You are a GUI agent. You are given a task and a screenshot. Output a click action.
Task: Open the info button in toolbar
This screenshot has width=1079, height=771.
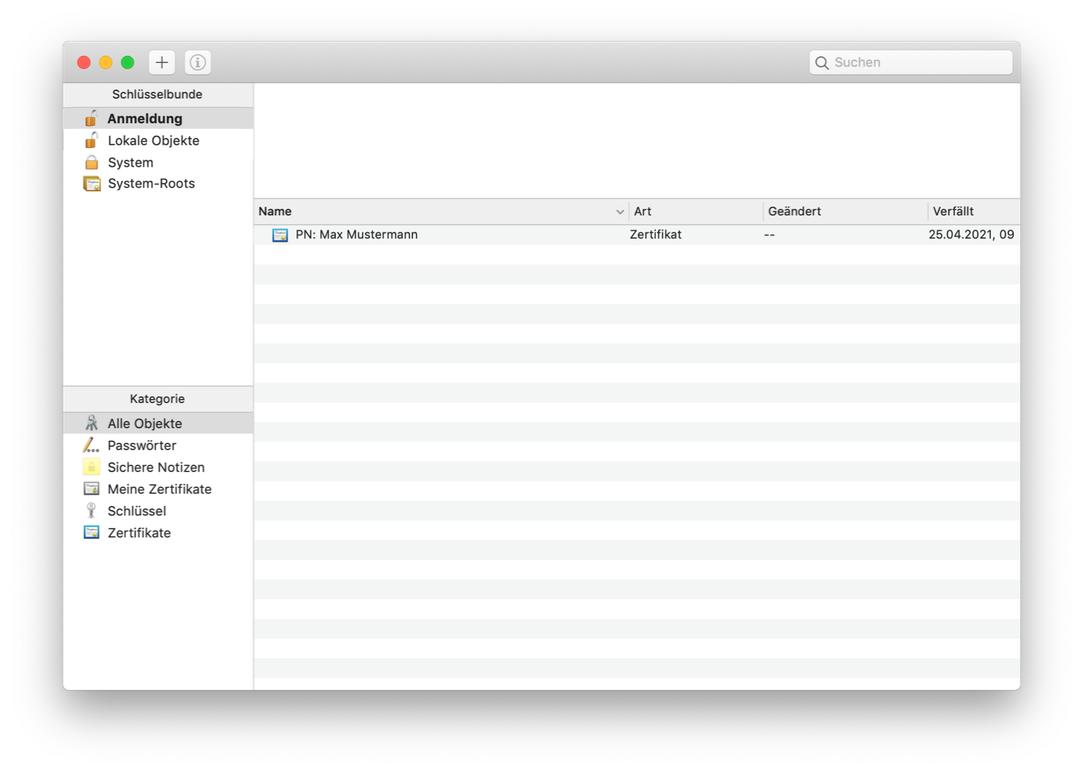coord(198,62)
